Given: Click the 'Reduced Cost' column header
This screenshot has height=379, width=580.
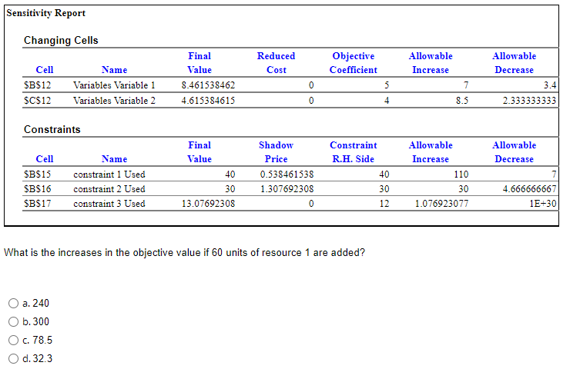Looking at the screenshot, I should [x=277, y=63].
